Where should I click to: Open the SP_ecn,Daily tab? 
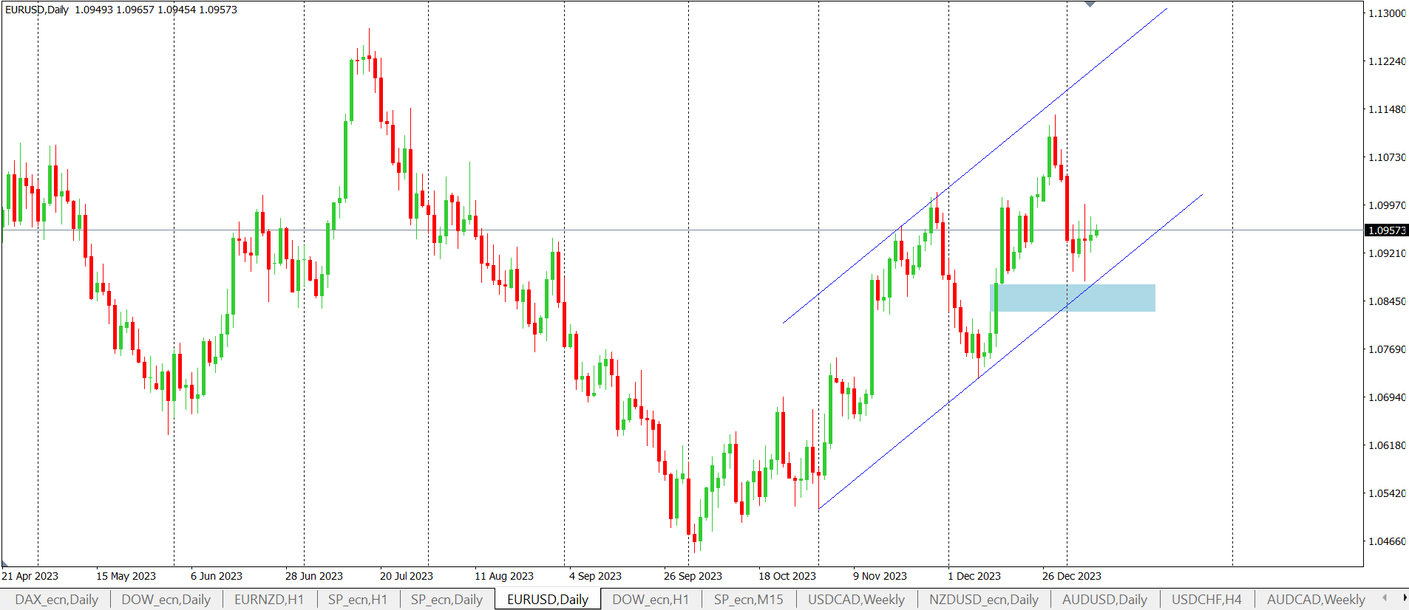pos(447,600)
